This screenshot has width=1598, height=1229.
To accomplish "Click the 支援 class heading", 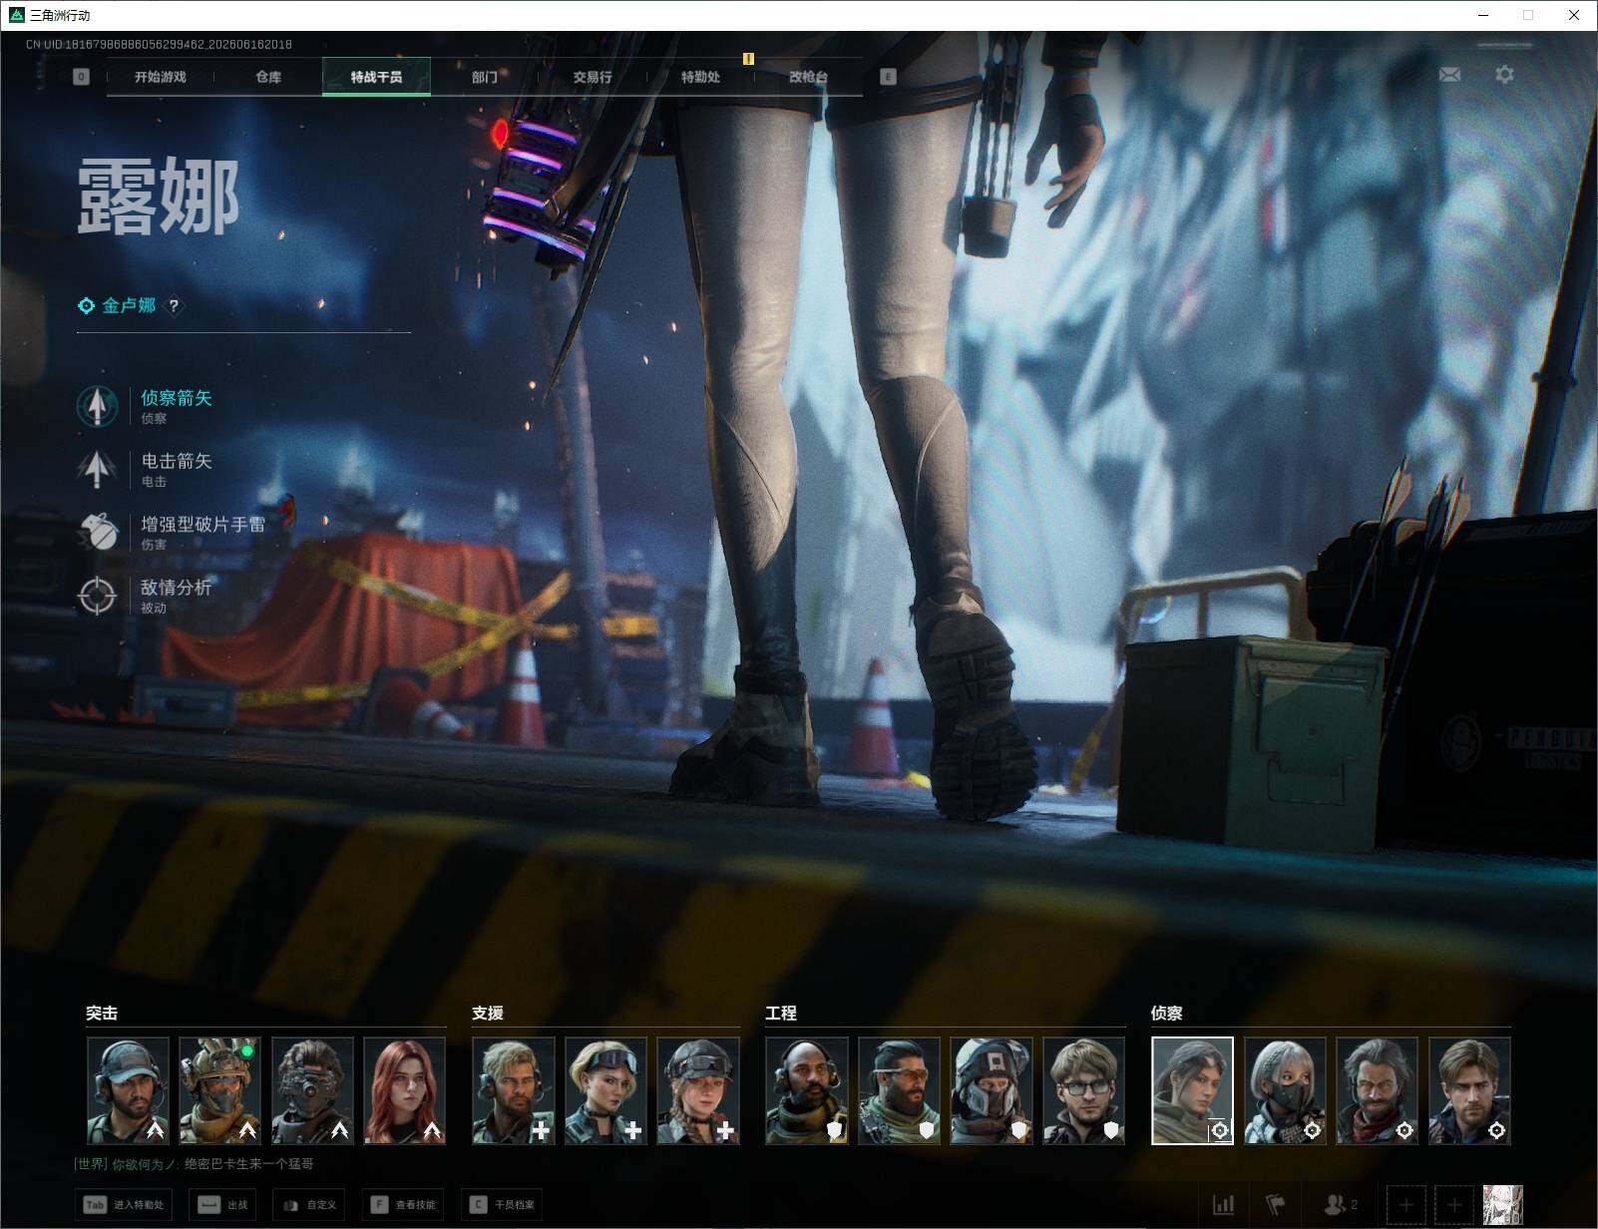I will coord(488,1014).
